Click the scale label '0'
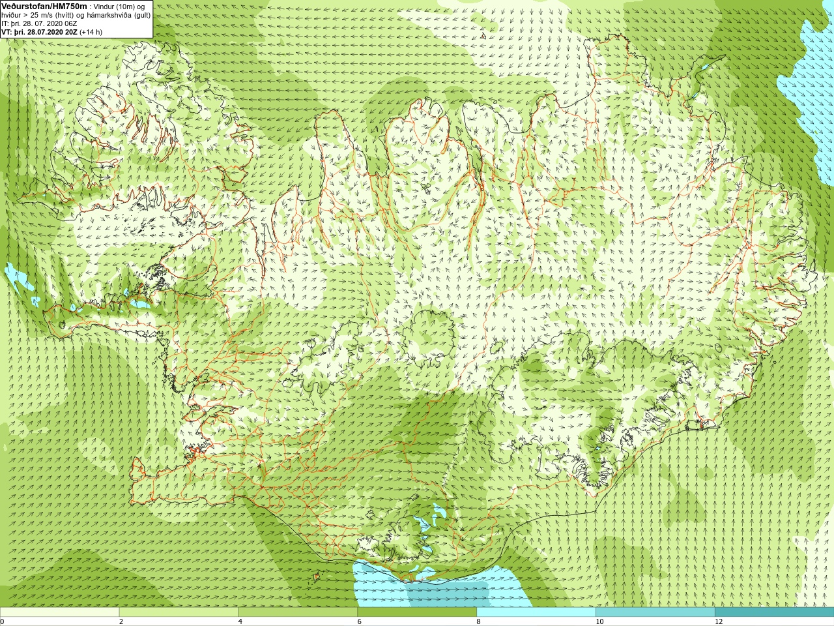The width and height of the screenshot is (834, 626). (x=2, y=621)
